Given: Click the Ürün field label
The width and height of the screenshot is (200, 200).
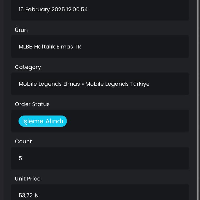Looking at the screenshot, I should pyautogui.click(x=21, y=30).
